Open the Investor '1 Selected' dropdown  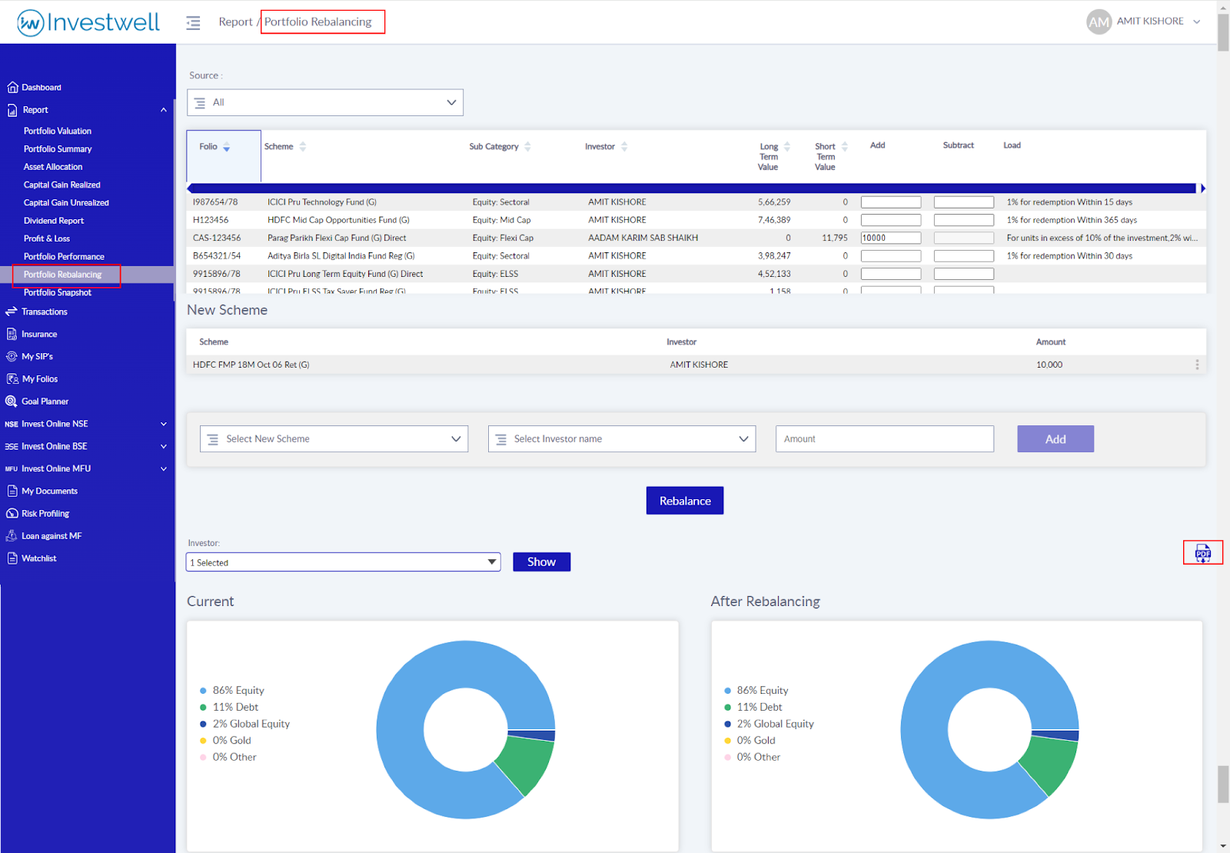click(x=343, y=562)
